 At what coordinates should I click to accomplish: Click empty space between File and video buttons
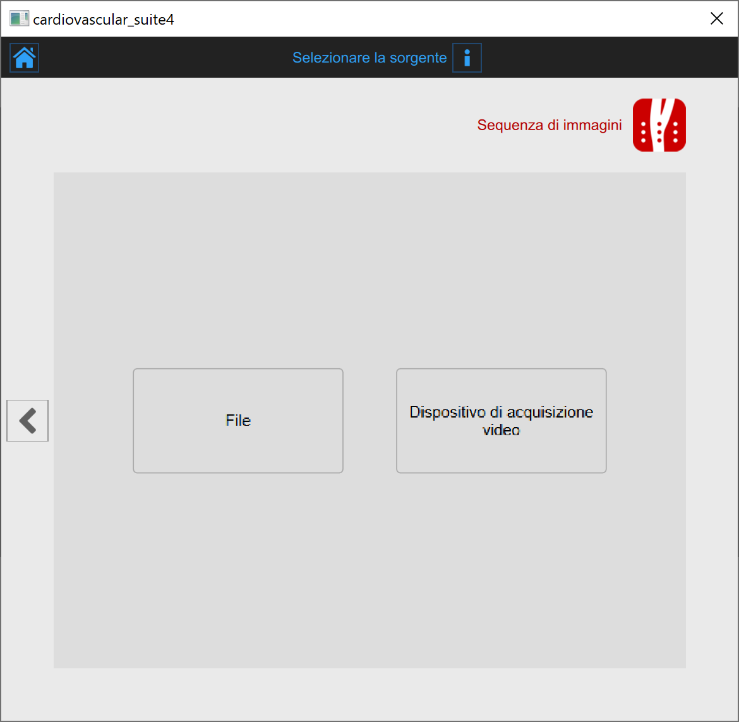click(369, 421)
